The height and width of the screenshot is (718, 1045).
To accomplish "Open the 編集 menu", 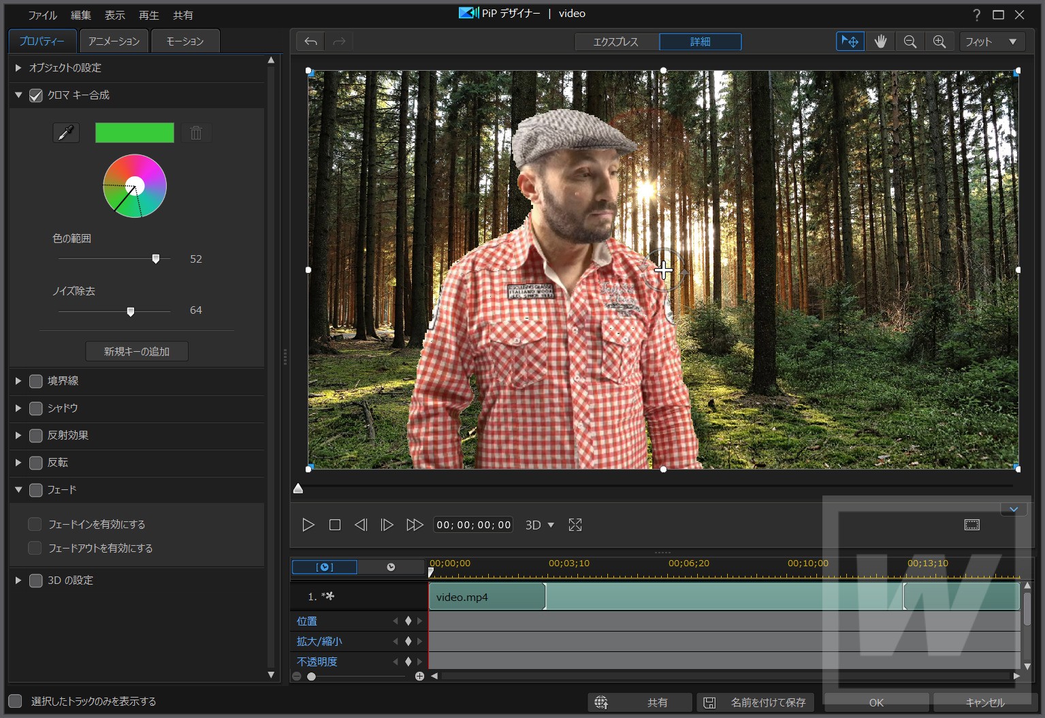I will point(81,15).
